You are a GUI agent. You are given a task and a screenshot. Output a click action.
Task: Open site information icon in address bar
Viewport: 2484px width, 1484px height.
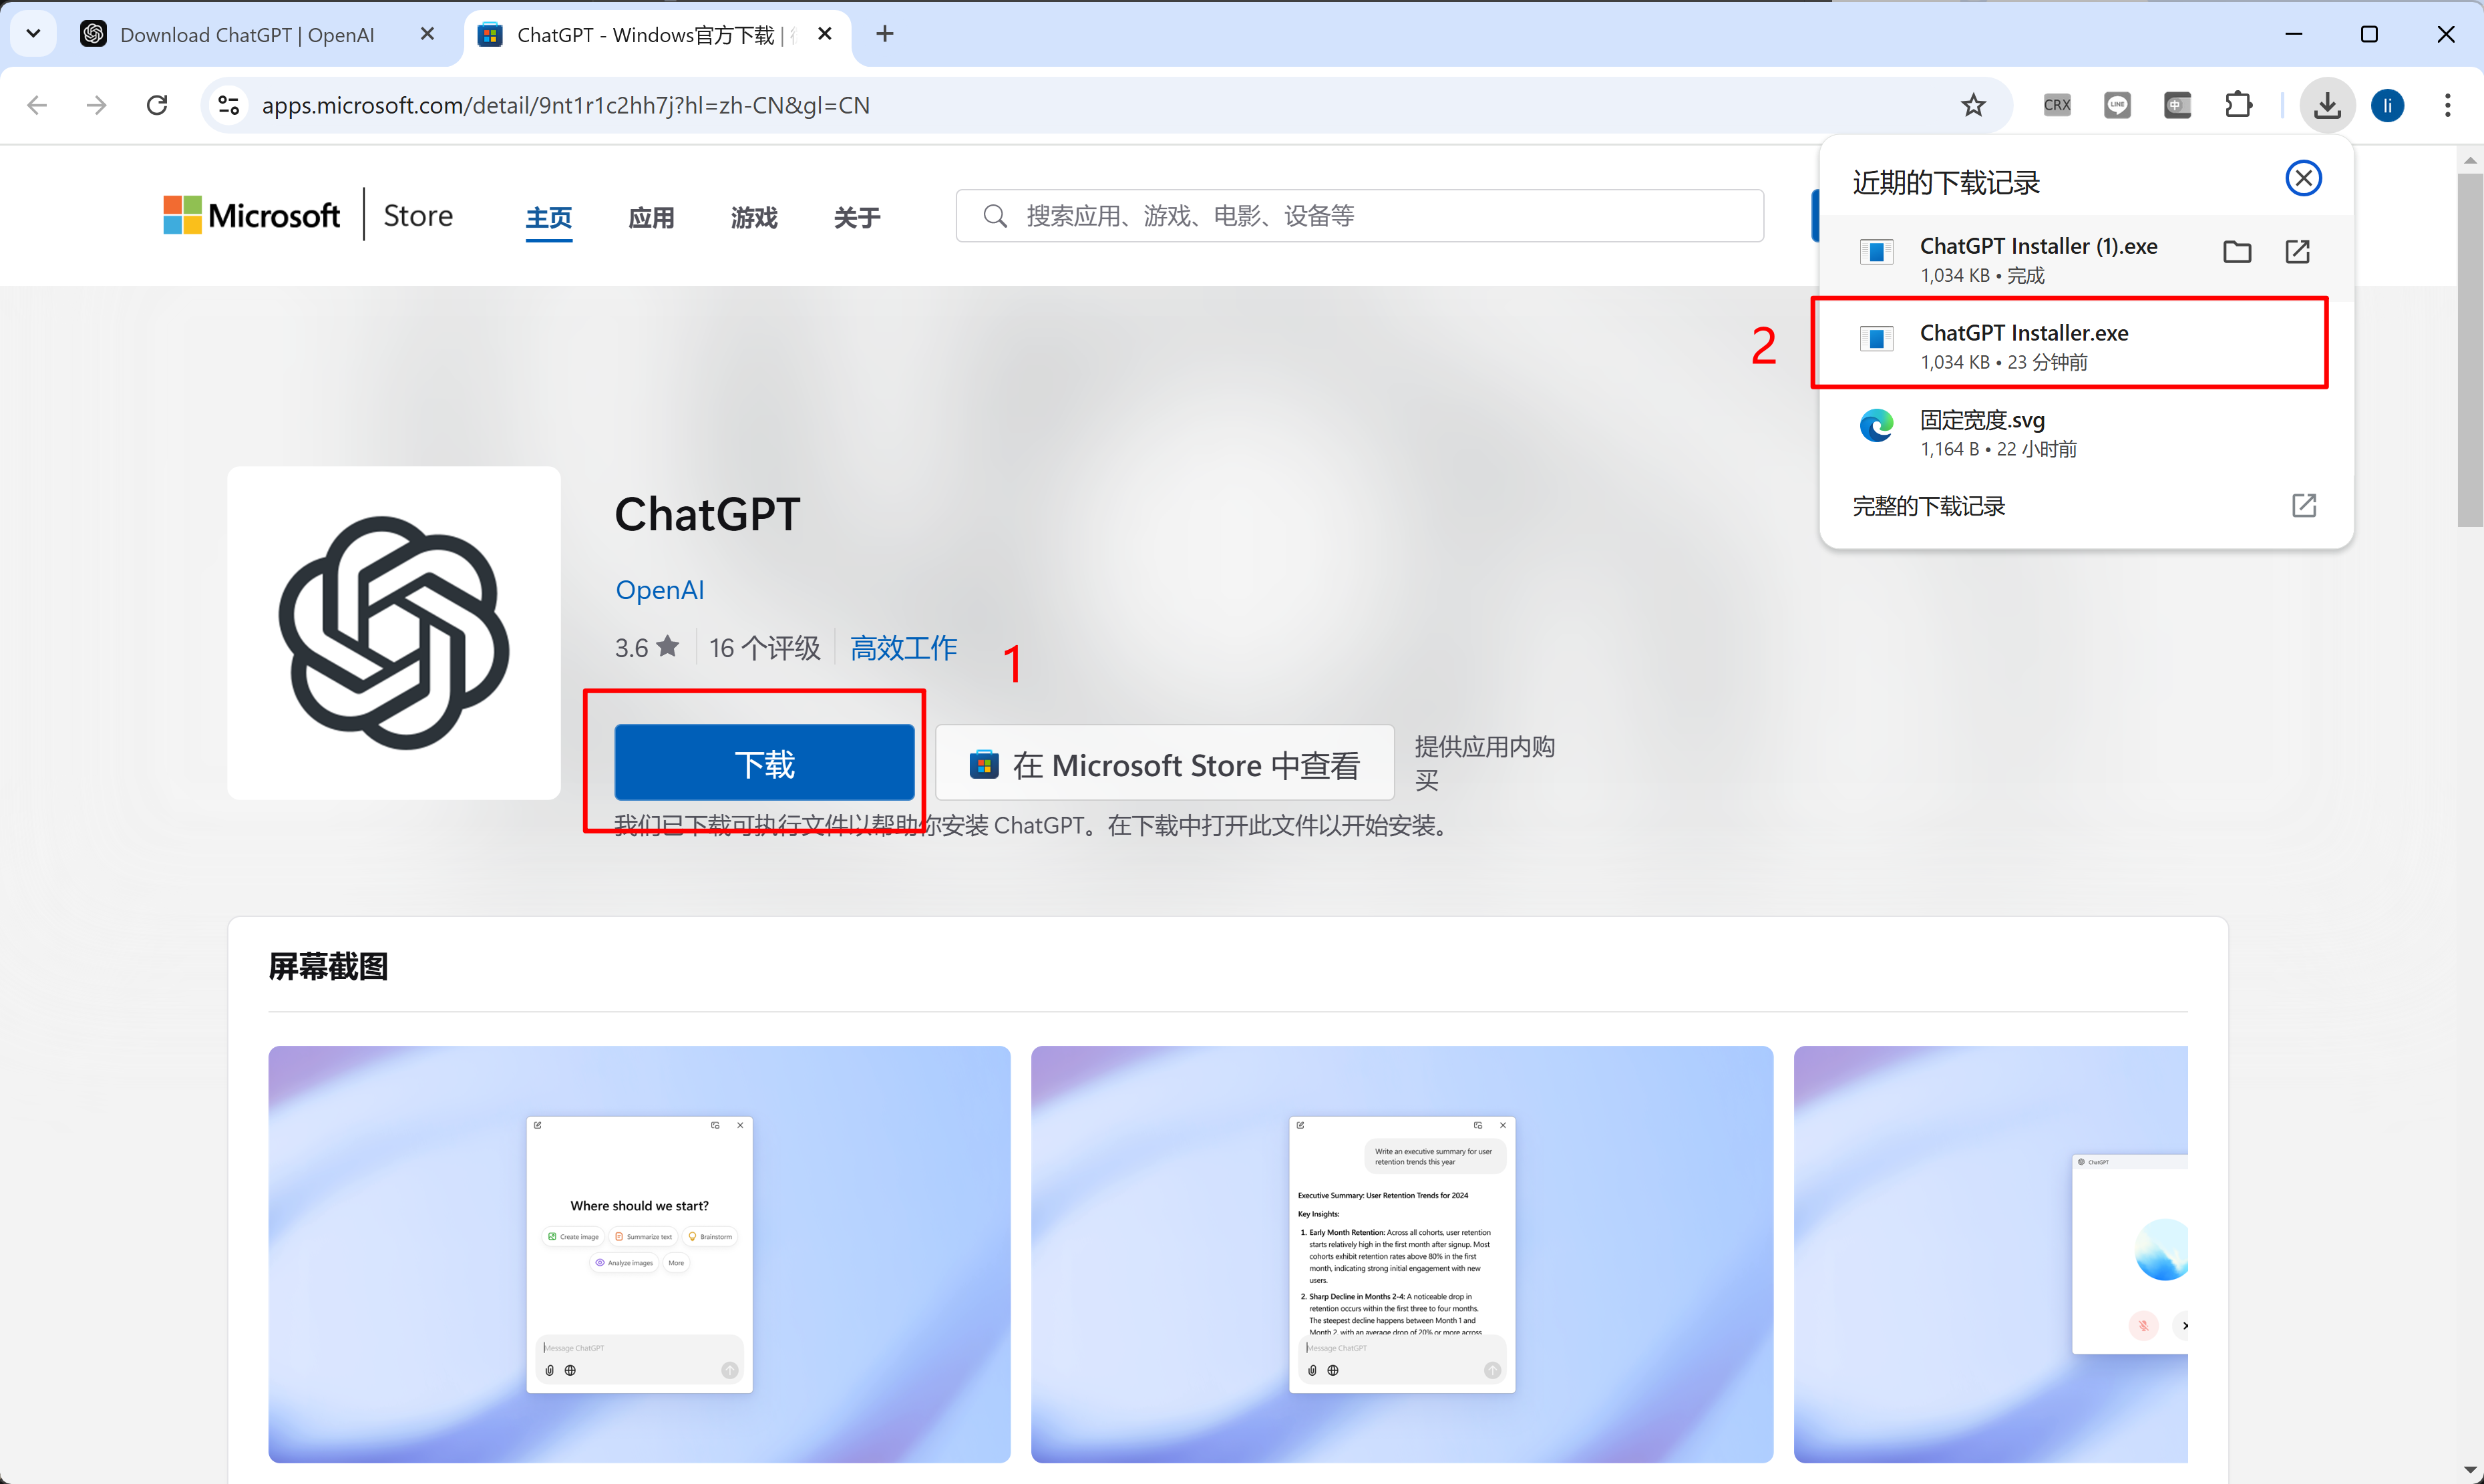[x=229, y=105]
